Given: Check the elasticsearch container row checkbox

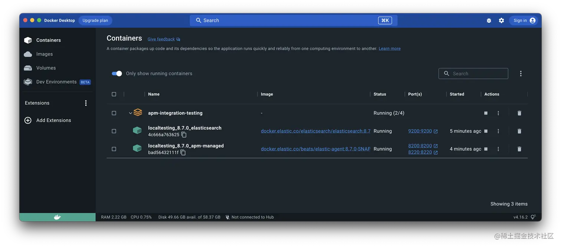Looking at the screenshot, I should click(114, 131).
